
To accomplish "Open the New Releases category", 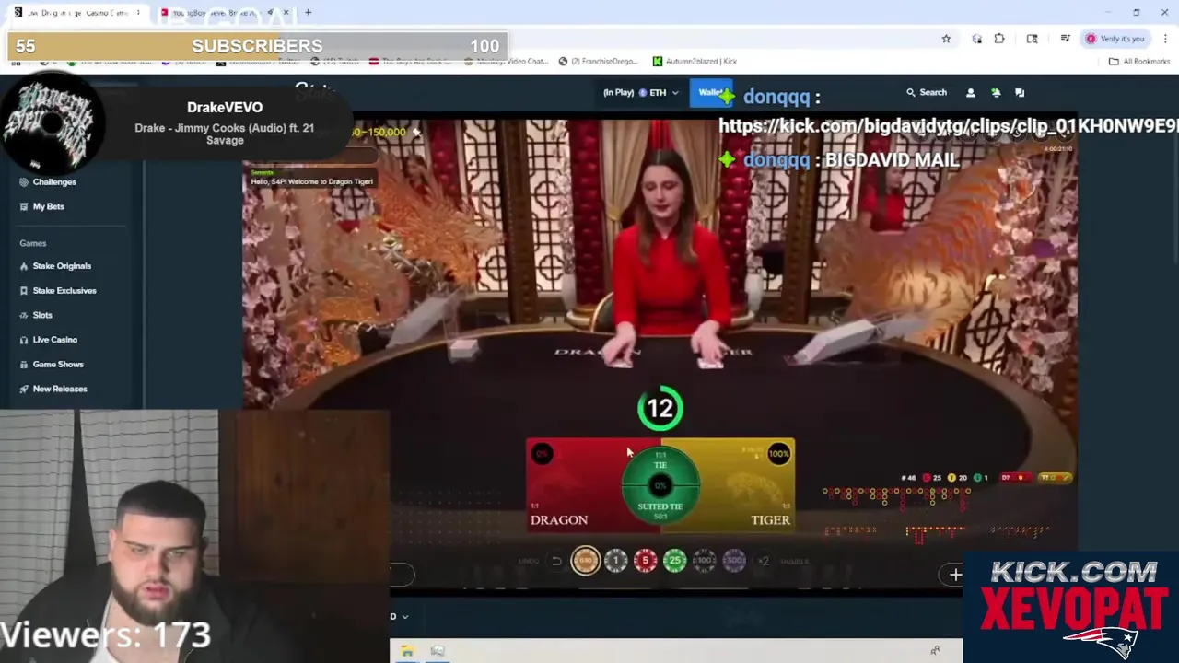I will pyautogui.click(x=53, y=389).
